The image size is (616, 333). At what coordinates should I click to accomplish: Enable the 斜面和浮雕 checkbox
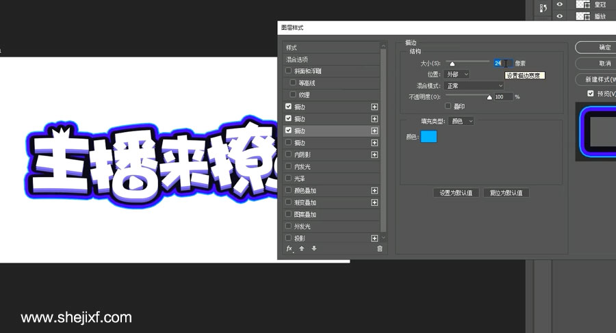[289, 71]
